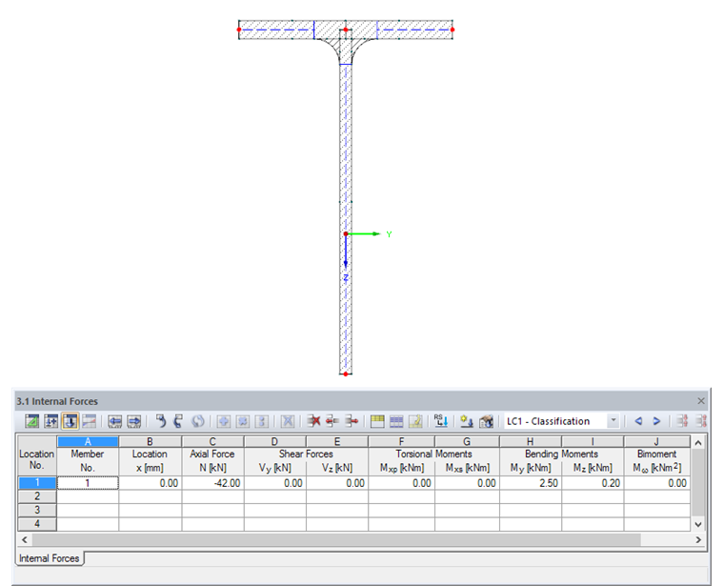
Task: Select row 3 header
Action: [37, 511]
